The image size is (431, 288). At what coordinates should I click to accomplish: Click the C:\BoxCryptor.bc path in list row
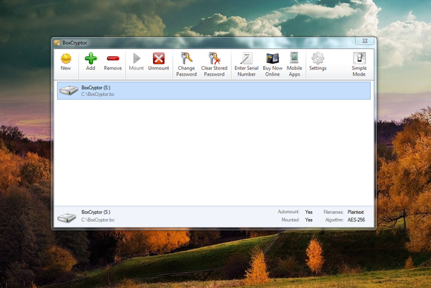click(x=98, y=94)
